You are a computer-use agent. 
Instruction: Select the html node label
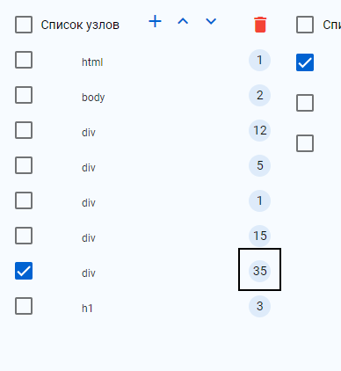92,62
